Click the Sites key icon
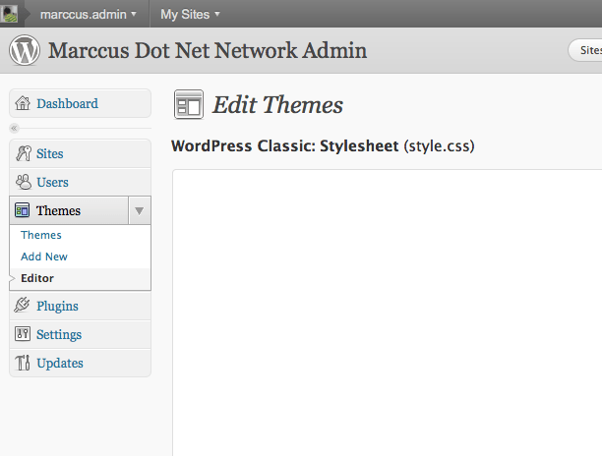This screenshot has width=602, height=456. [x=24, y=153]
